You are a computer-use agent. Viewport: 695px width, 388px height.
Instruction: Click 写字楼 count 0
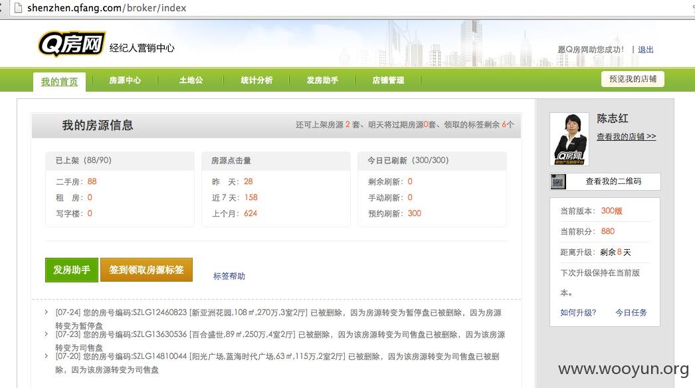[90, 213]
